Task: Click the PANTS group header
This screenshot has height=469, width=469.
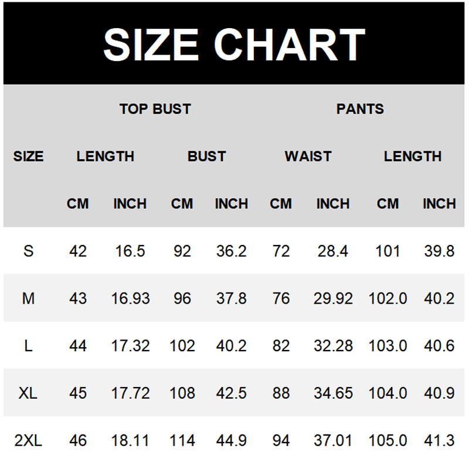Action: click(360, 109)
